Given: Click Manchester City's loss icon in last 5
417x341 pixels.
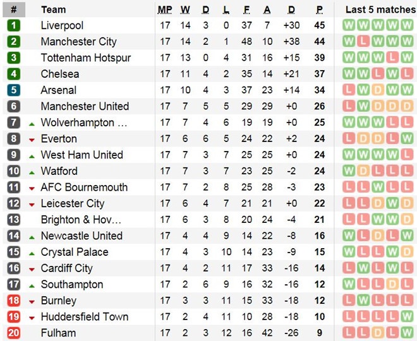Looking at the screenshot, I should click(x=363, y=42).
